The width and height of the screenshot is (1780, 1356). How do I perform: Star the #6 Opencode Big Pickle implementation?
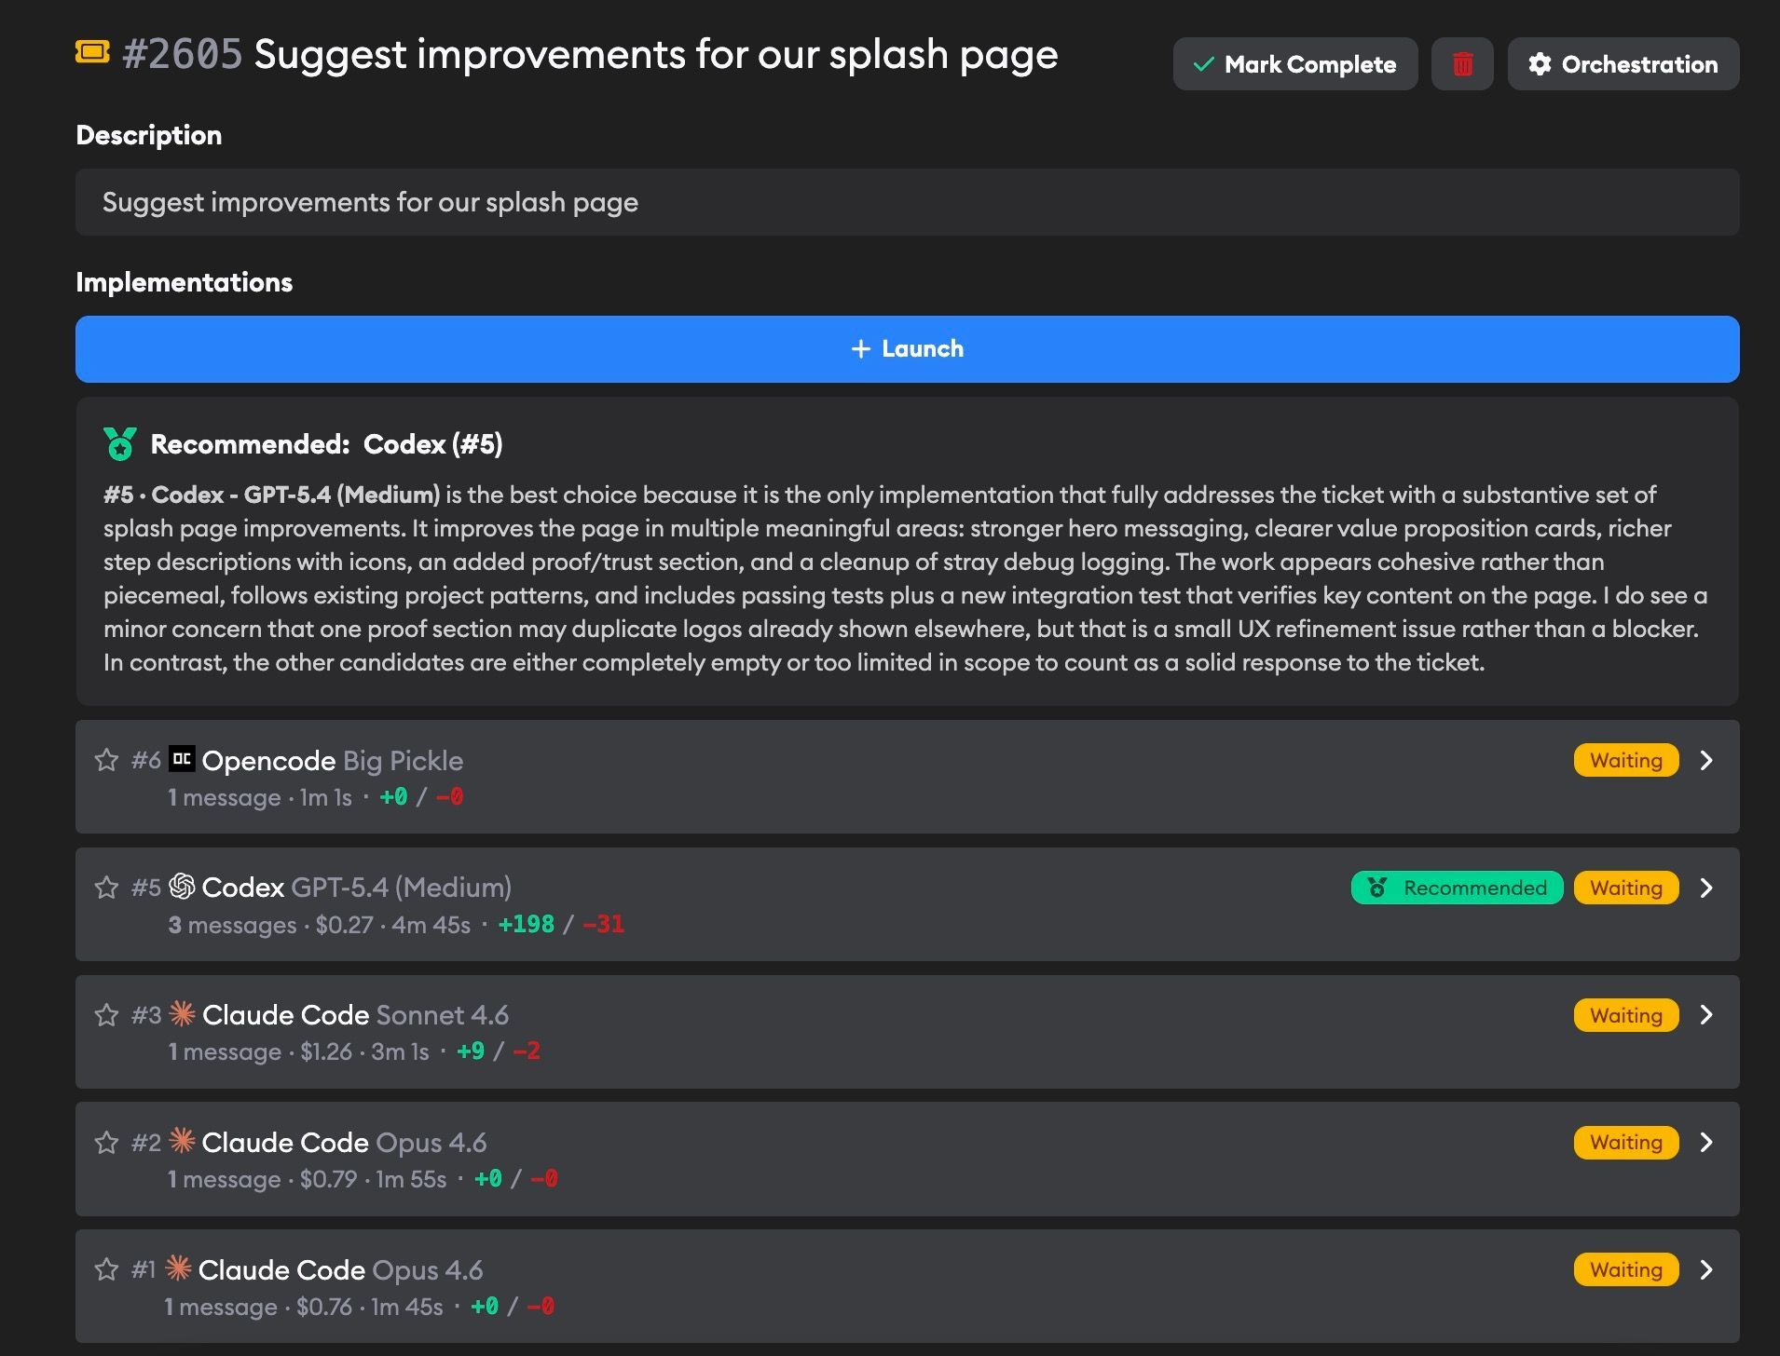point(106,760)
